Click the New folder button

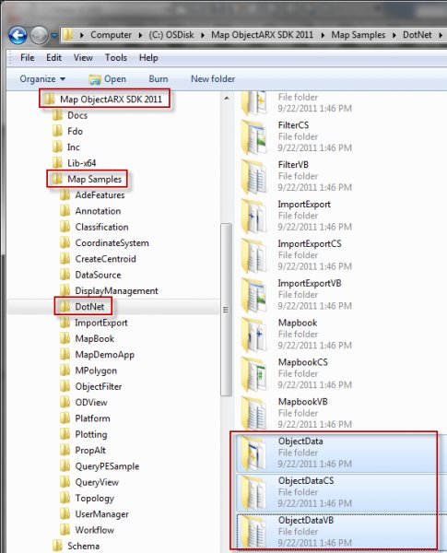pos(213,79)
